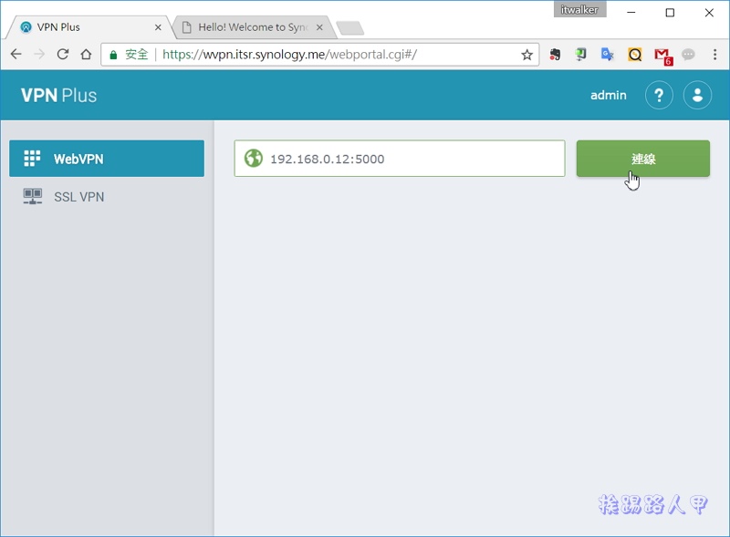Viewport: 730px width, 537px height.
Task: Click the grey speech bubble extension icon
Action: pos(688,55)
